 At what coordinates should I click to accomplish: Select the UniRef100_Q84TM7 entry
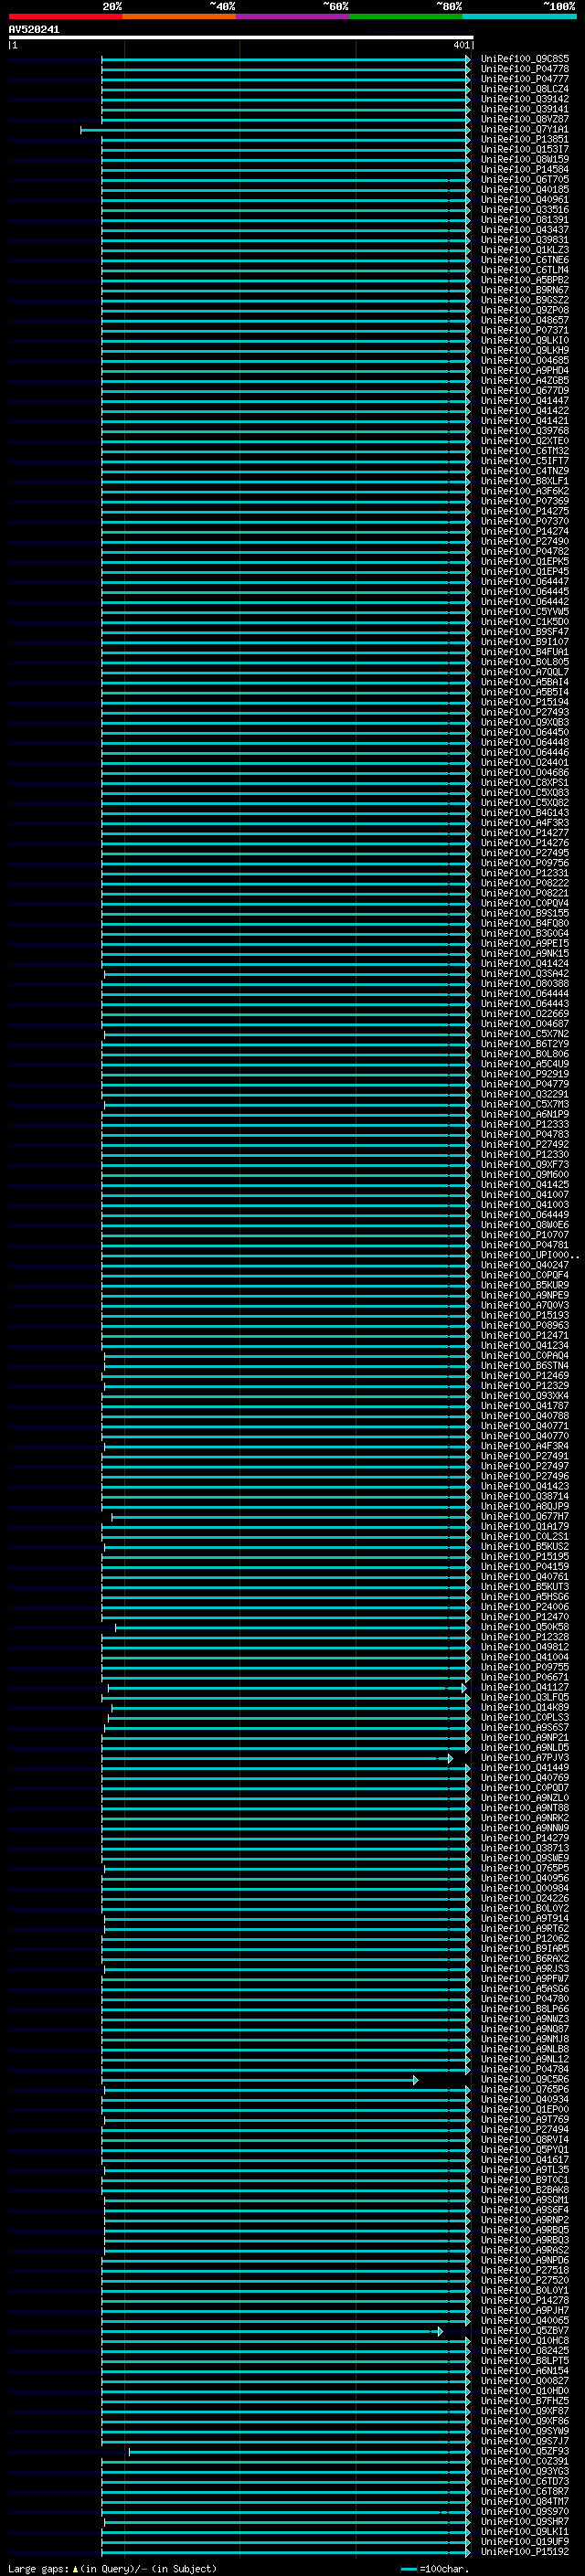point(524,2501)
